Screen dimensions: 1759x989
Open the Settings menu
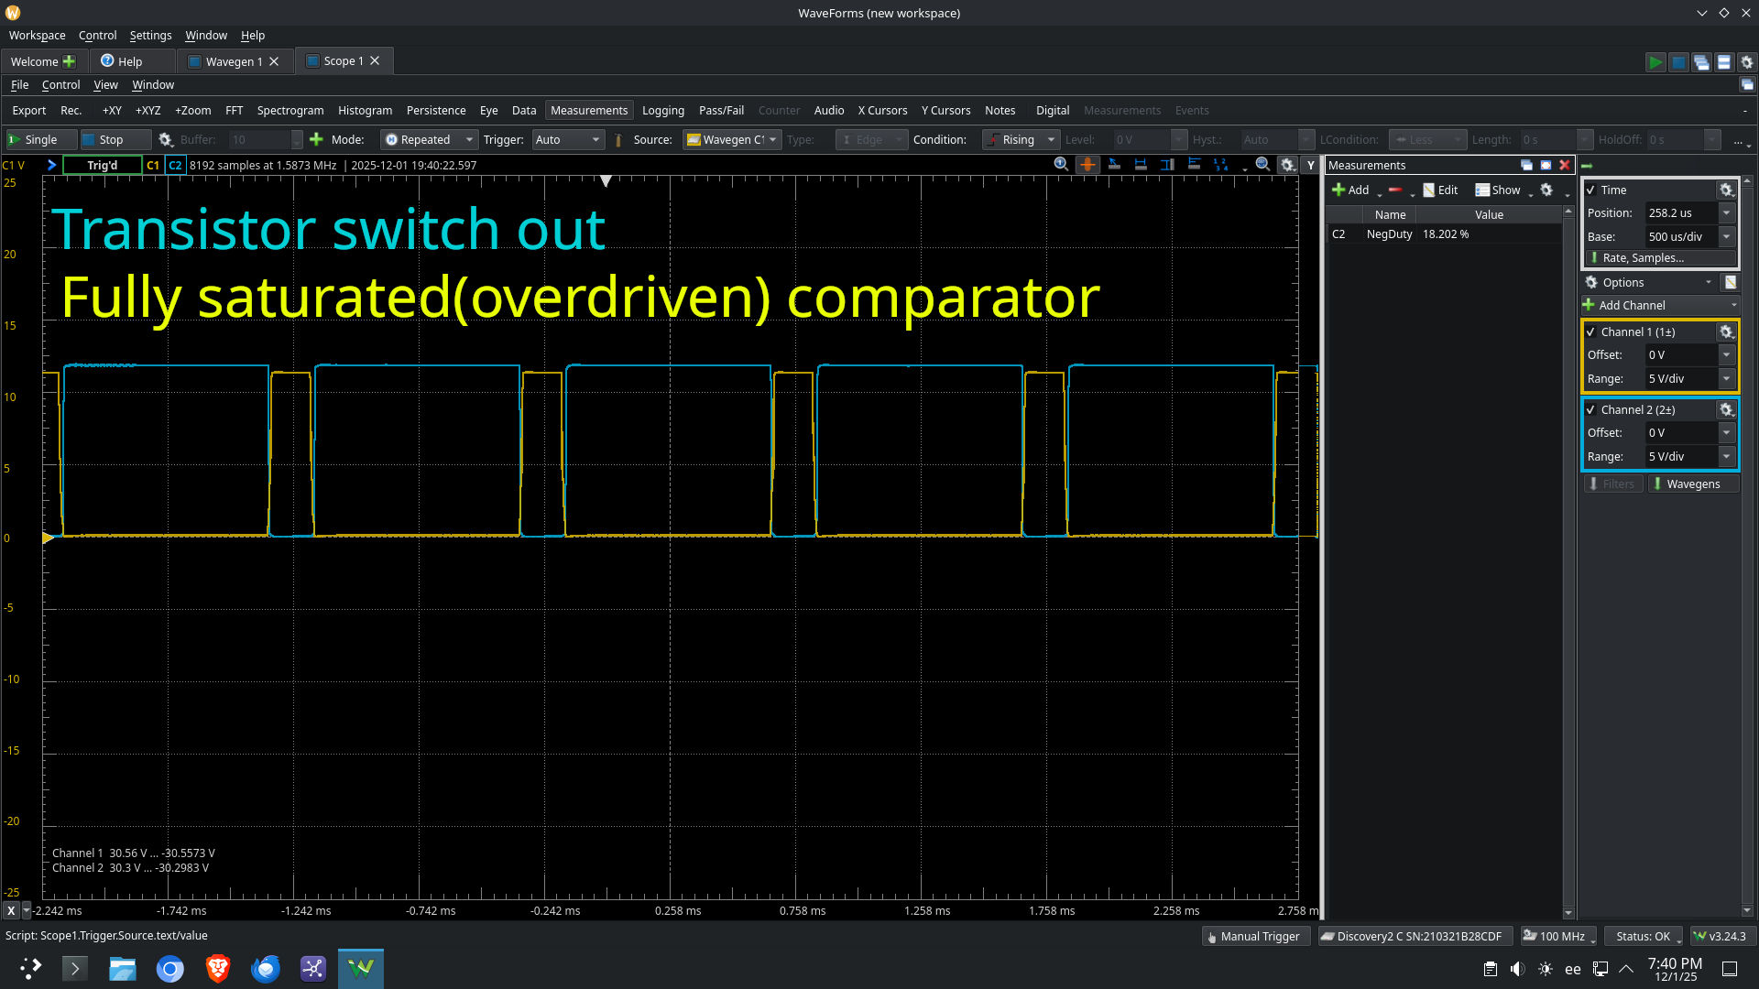[150, 35]
